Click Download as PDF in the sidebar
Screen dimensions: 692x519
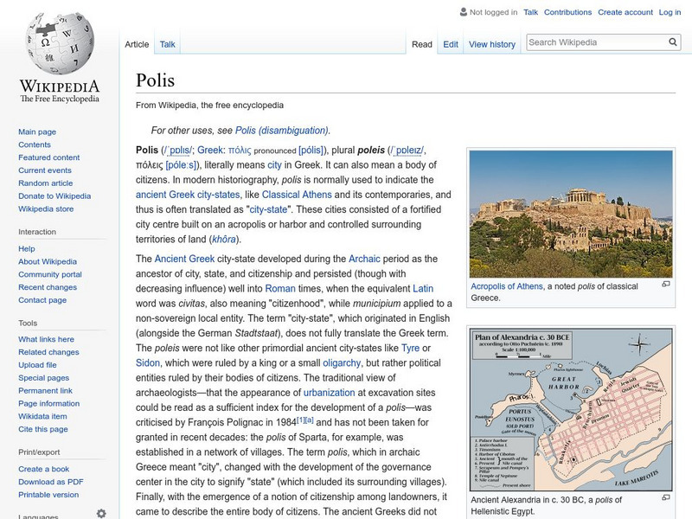click(53, 482)
